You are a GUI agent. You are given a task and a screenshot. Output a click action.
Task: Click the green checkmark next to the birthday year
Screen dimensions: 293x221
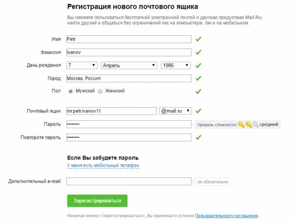198,65
